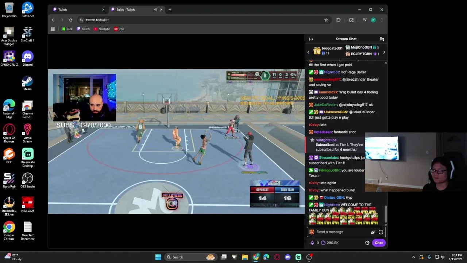Screen dimensions: 467x263
Task: Open Discord from the taskbar
Action: click(x=287, y=257)
